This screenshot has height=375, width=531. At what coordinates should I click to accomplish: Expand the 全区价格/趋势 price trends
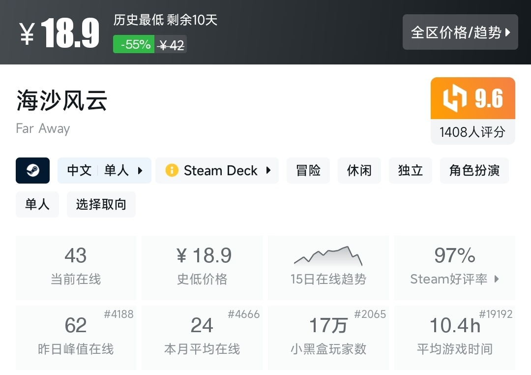pos(460,32)
